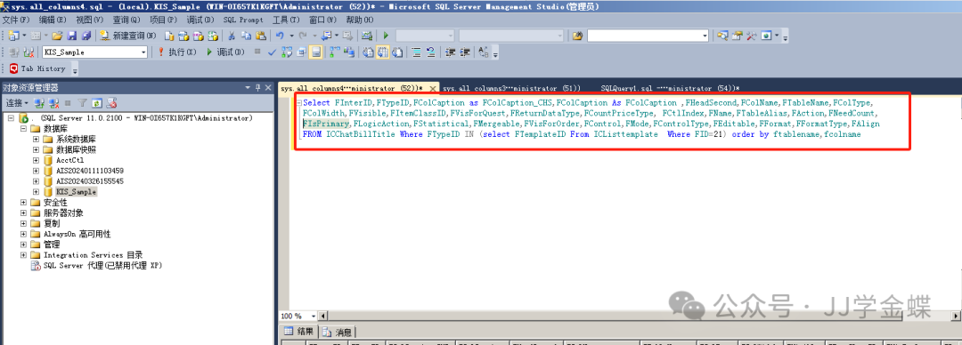
Task: Select the 消息 messages tab
Action: pyautogui.click(x=338, y=333)
